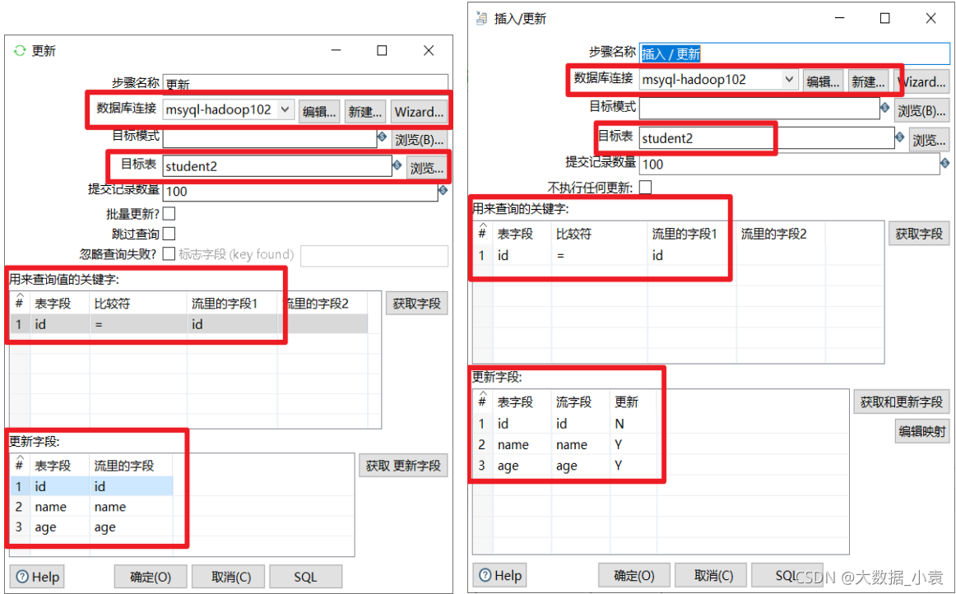Select name row in 更新 update fields table

[x=91, y=507]
